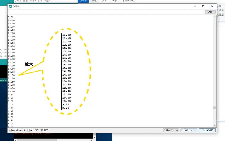
Task: Open the blue ファイル tab in the Explorer window behind
Action: (x=83, y=1)
